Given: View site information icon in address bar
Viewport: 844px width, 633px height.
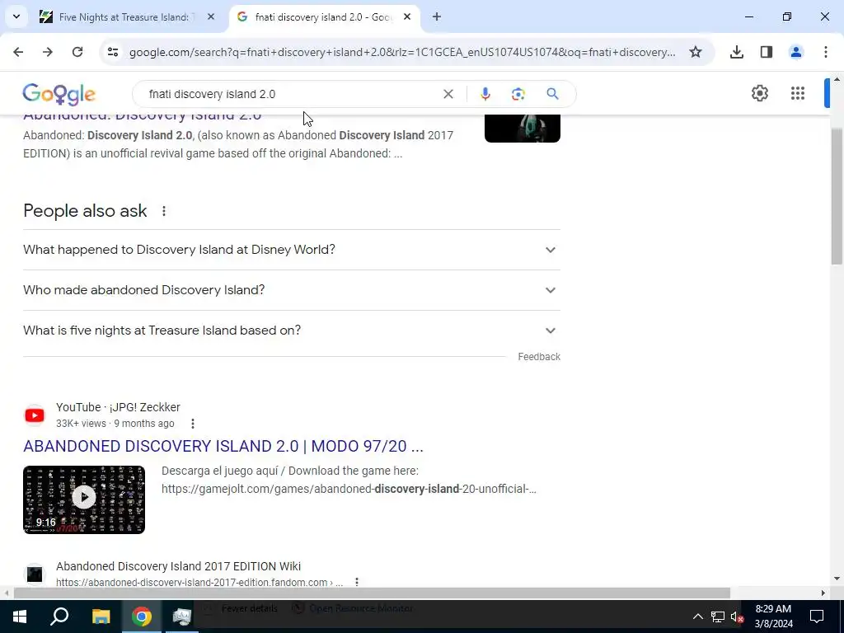Looking at the screenshot, I should click(112, 52).
